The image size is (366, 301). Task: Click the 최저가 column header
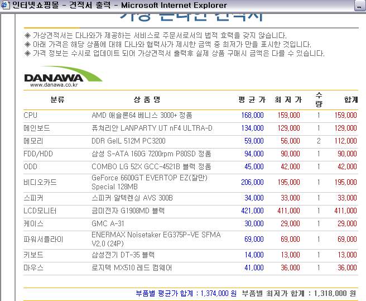coord(288,99)
